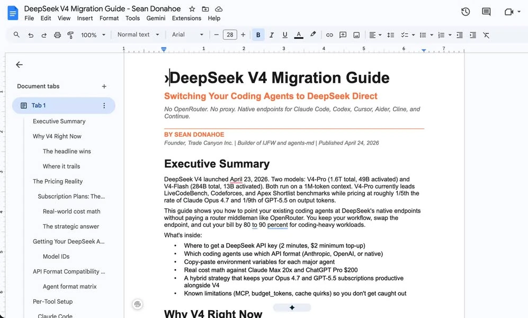Click the fingerprint icon at page corner
The width and height of the screenshot is (528, 318).
[x=137, y=305]
